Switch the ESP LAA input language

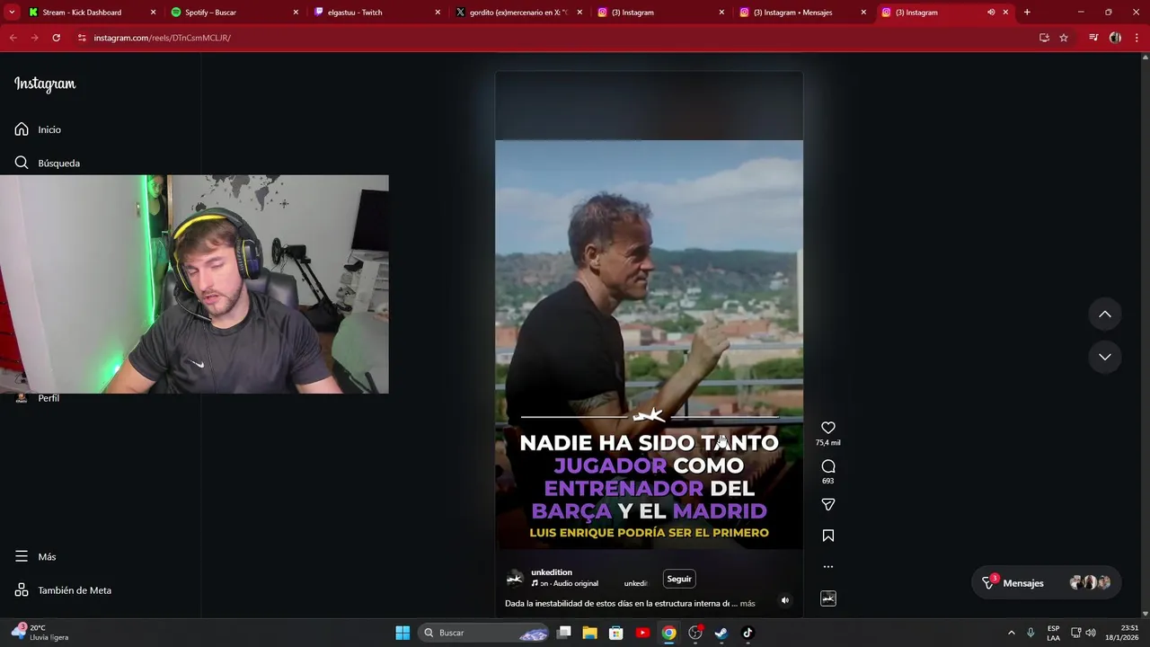pos(1053,633)
